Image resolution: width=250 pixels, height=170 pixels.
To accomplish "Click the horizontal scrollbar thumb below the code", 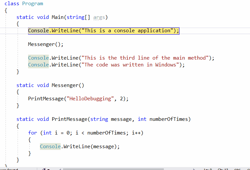I will click(x=113, y=169).
